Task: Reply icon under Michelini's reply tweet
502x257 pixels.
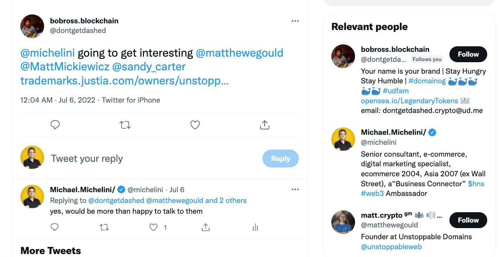Action: (x=55, y=227)
